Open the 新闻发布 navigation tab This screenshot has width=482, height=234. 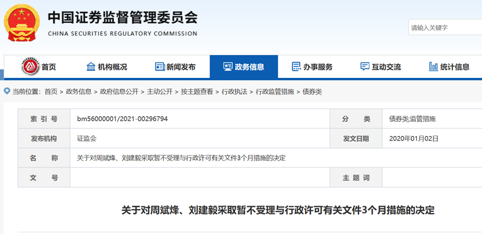pyautogui.click(x=176, y=67)
